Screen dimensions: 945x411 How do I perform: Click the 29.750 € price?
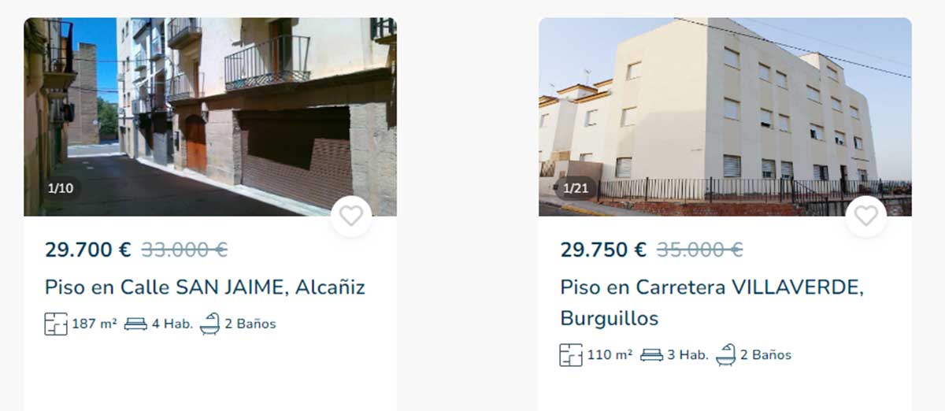point(603,250)
